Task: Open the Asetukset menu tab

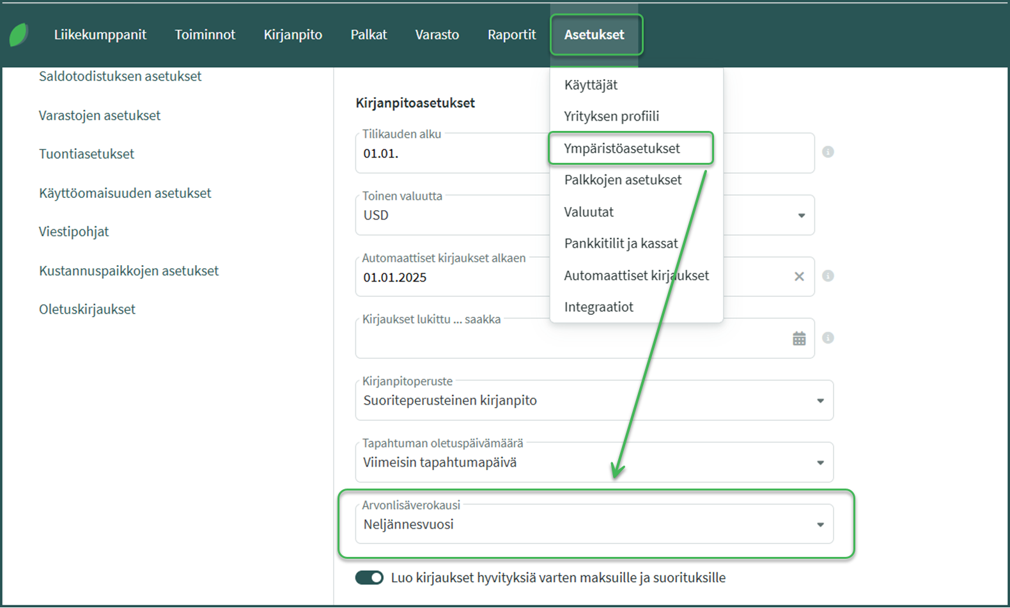Action: point(594,35)
